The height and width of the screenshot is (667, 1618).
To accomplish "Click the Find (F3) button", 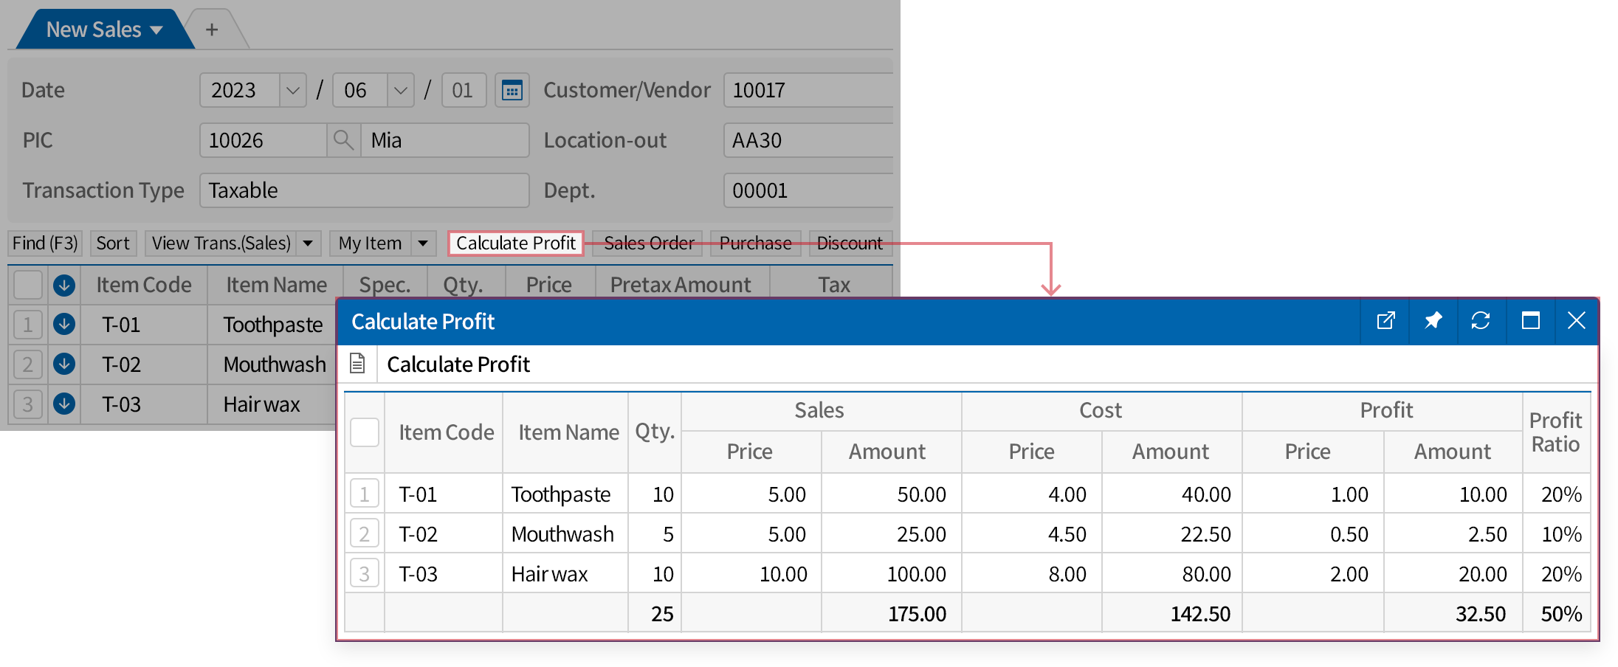I will click(x=44, y=243).
